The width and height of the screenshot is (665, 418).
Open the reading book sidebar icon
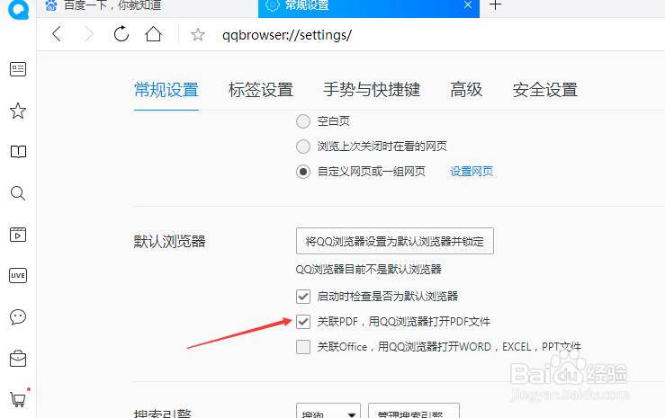click(x=18, y=152)
